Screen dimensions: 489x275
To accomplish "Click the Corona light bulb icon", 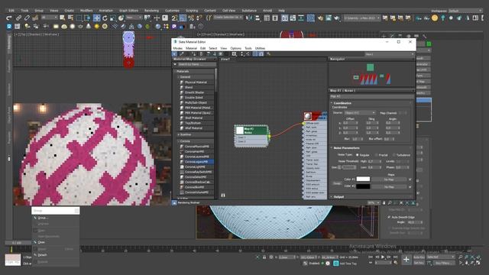I will [x=28, y=27].
